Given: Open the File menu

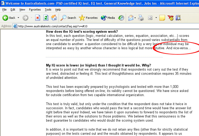Looking at the screenshot, I should pyautogui.click(x=4, y=10).
